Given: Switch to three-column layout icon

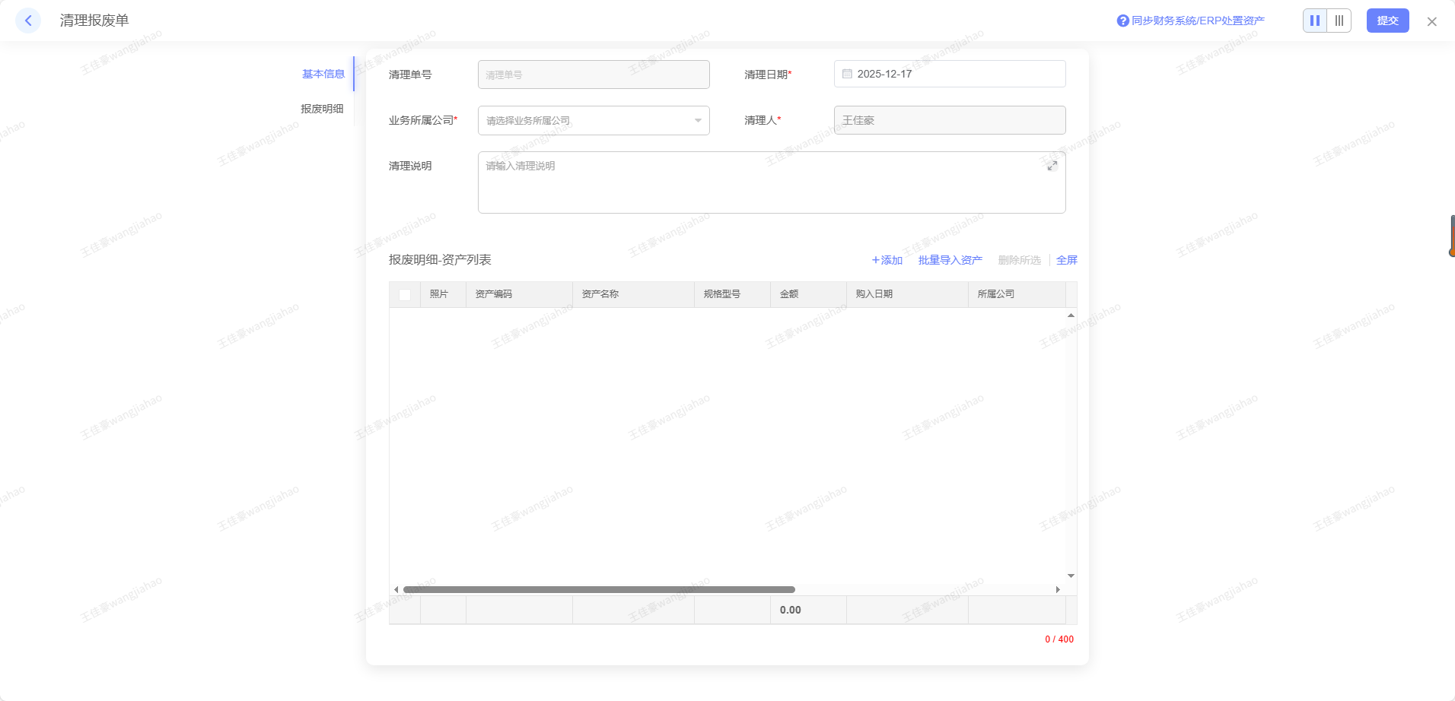Looking at the screenshot, I should click(1339, 21).
